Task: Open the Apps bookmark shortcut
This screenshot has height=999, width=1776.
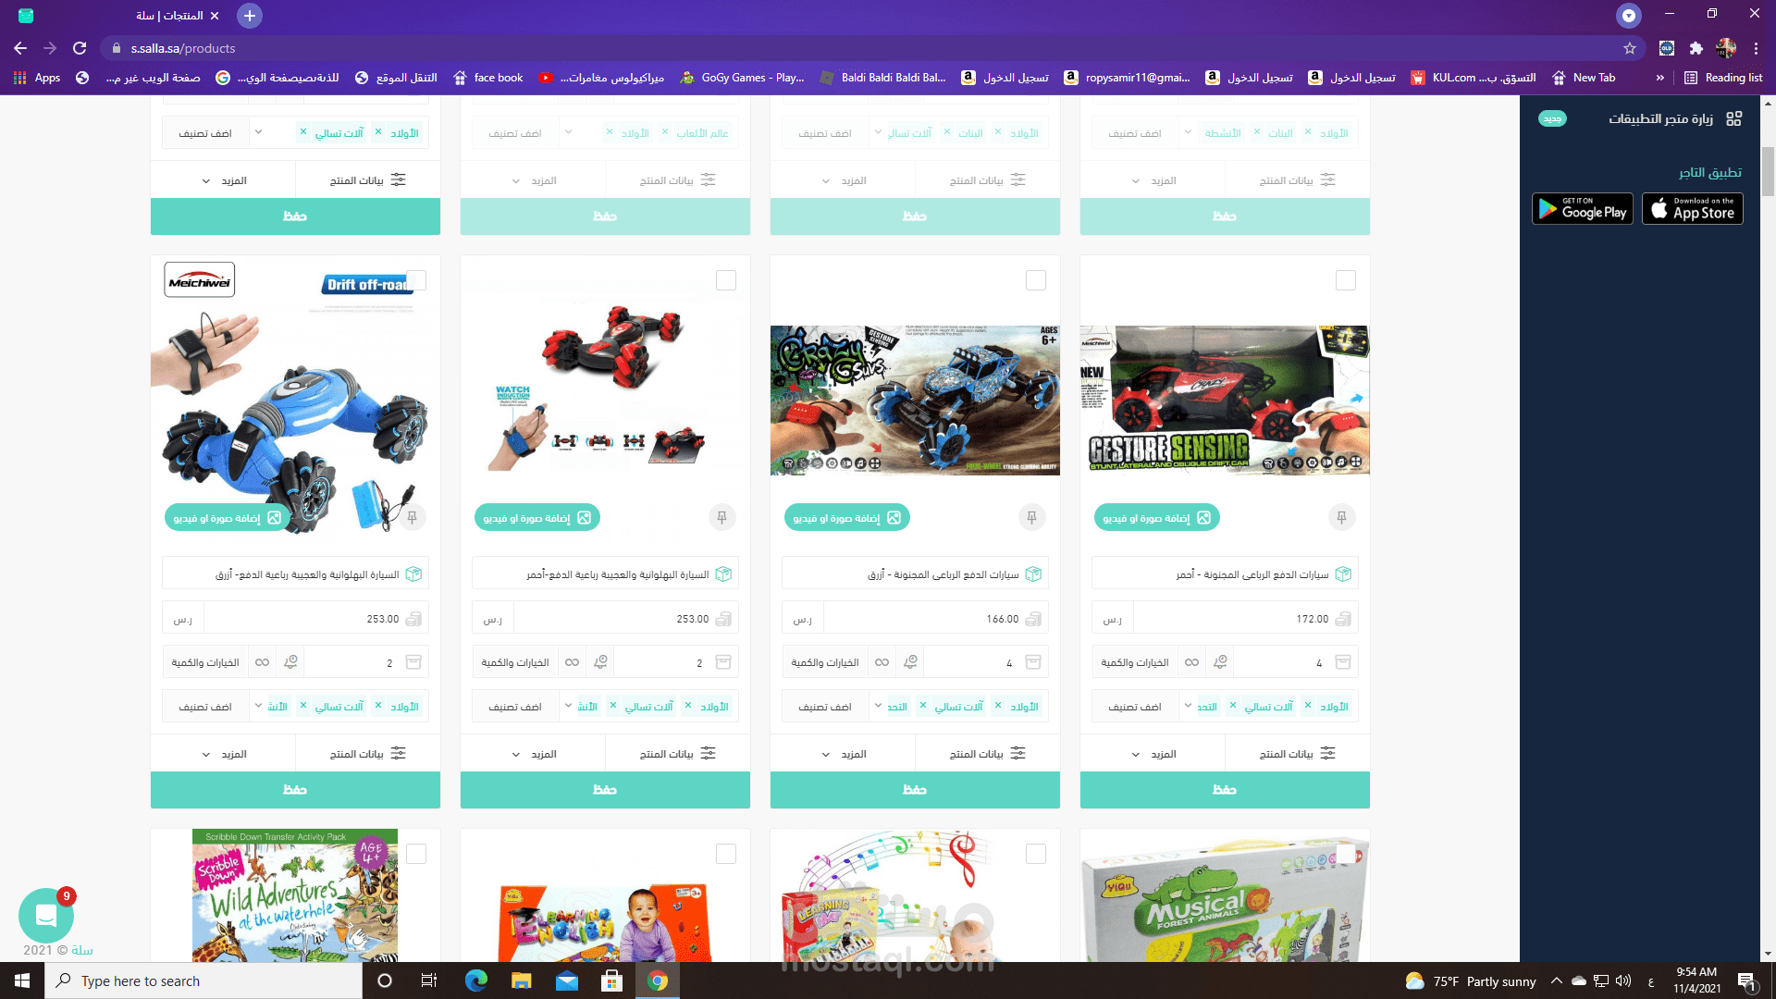Action: click(37, 78)
